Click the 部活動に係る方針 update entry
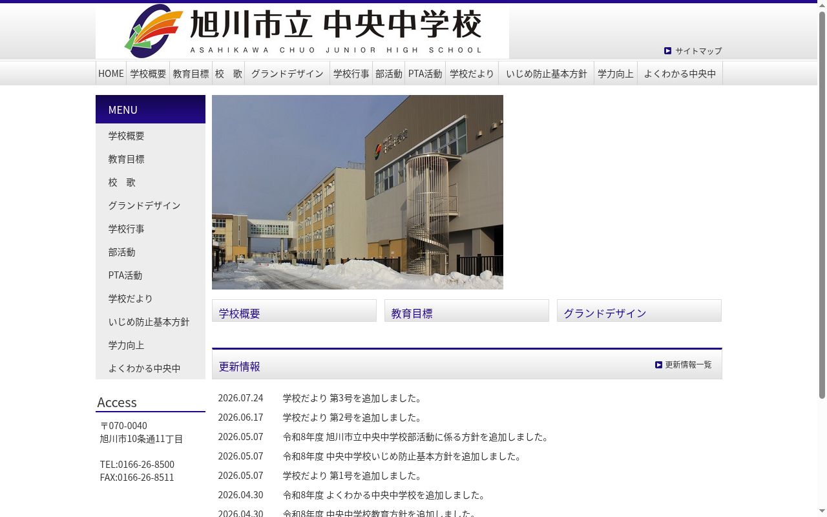The width and height of the screenshot is (827, 517). (x=417, y=437)
